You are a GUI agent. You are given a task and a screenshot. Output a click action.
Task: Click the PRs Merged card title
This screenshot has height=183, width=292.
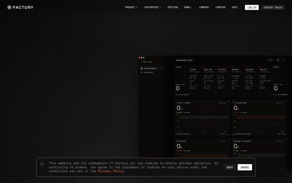[181, 141]
